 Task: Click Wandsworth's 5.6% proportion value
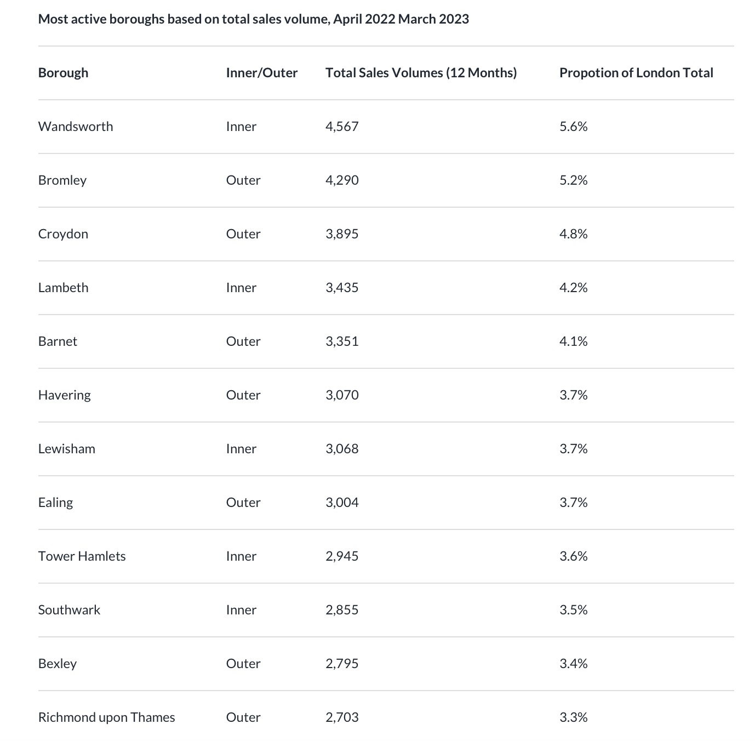573,127
